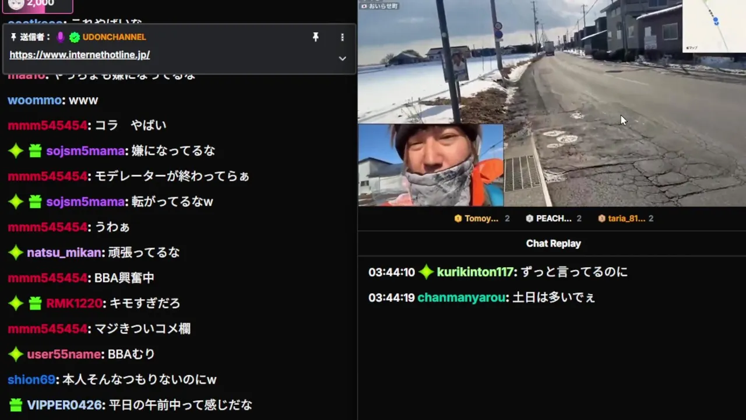Screen dimensions: 746x420
Task: Click the verified badge next to UDONCHANNEL
Action: coord(74,37)
